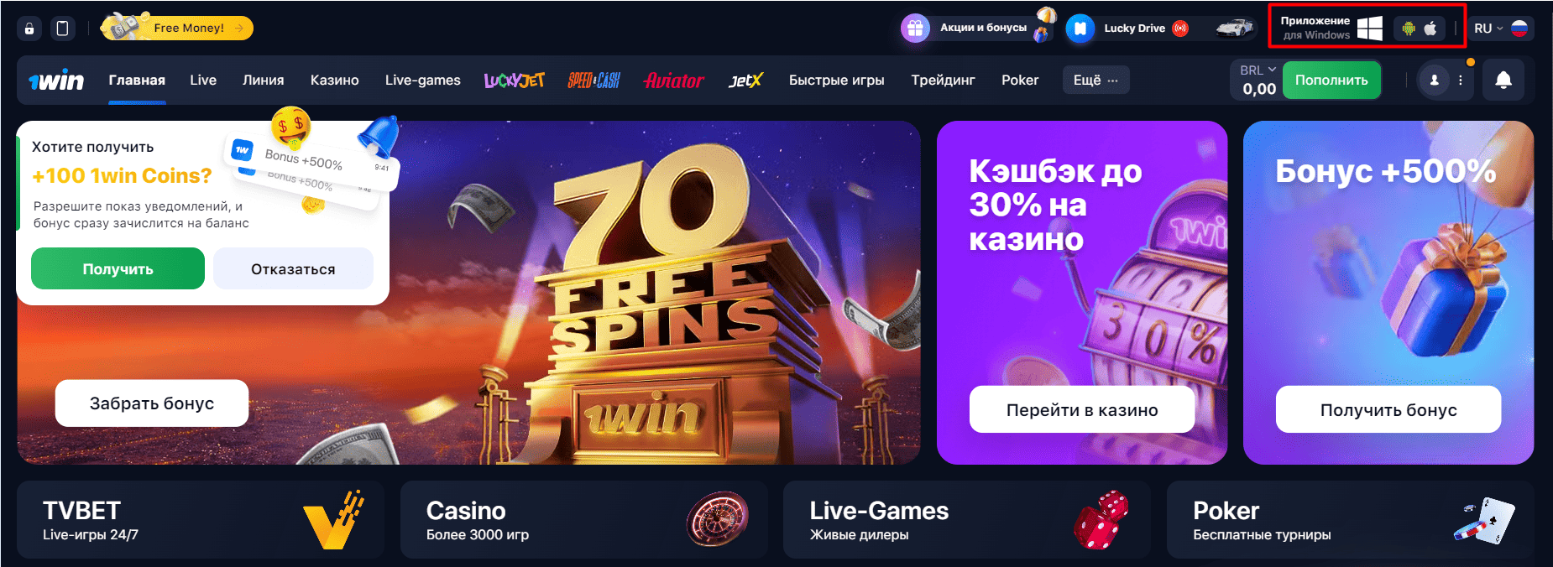Image resolution: width=1553 pixels, height=567 pixels.
Task: Click the green Пополнить deposit button
Action: pyautogui.click(x=1331, y=81)
